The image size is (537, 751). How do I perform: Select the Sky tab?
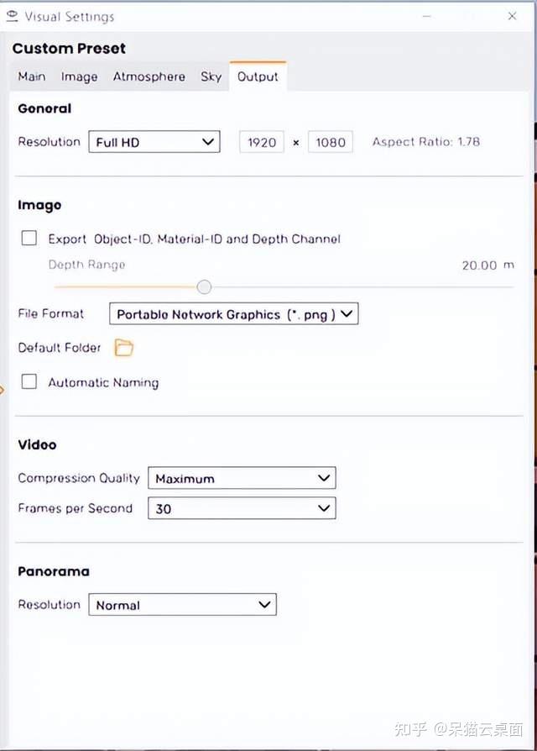click(x=211, y=76)
